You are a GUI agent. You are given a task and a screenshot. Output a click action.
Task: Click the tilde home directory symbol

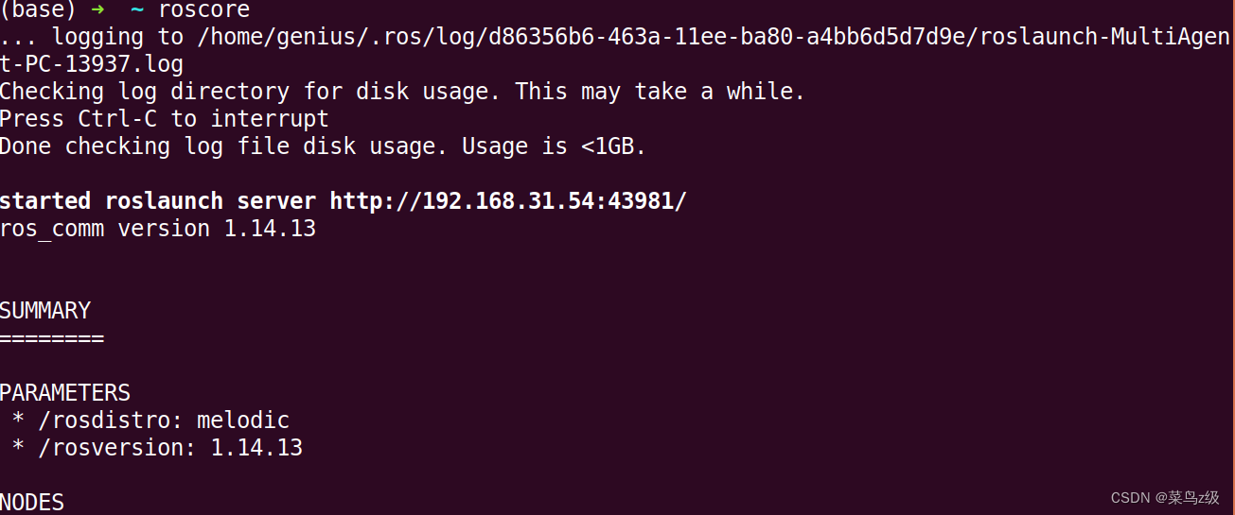coord(136,9)
